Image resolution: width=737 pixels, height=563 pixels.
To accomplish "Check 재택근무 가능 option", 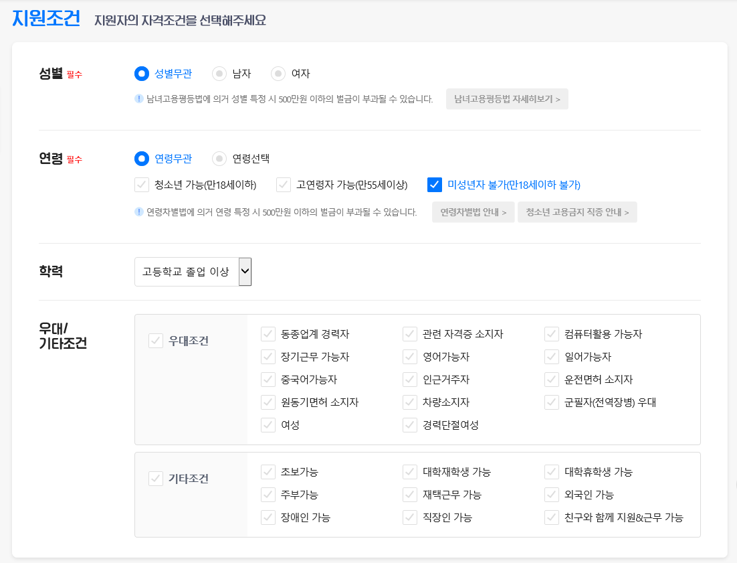I will coord(409,495).
